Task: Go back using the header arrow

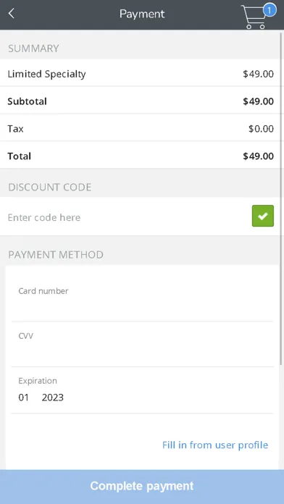Action: click(x=12, y=14)
